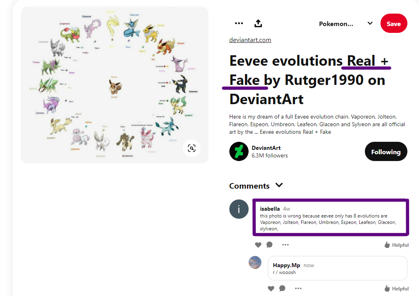The width and height of the screenshot is (419, 296).
Task: Save the pin to the board
Action: pos(393,23)
